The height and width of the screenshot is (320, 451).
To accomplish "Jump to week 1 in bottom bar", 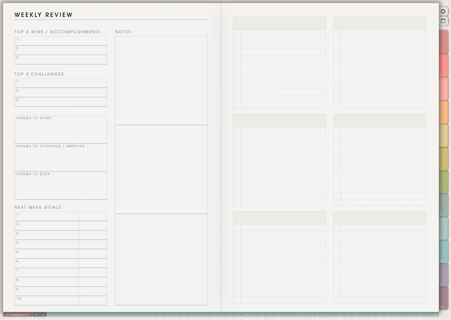I will pos(51,315).
